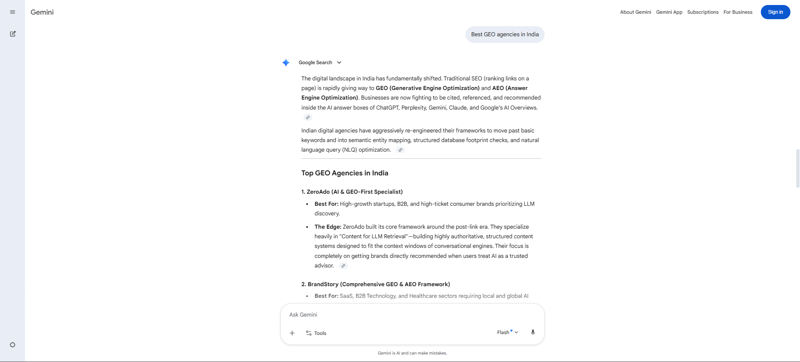Open settings via the gear icon
The height and width of the screenshot is (362, 800).
tap(12, 345)
